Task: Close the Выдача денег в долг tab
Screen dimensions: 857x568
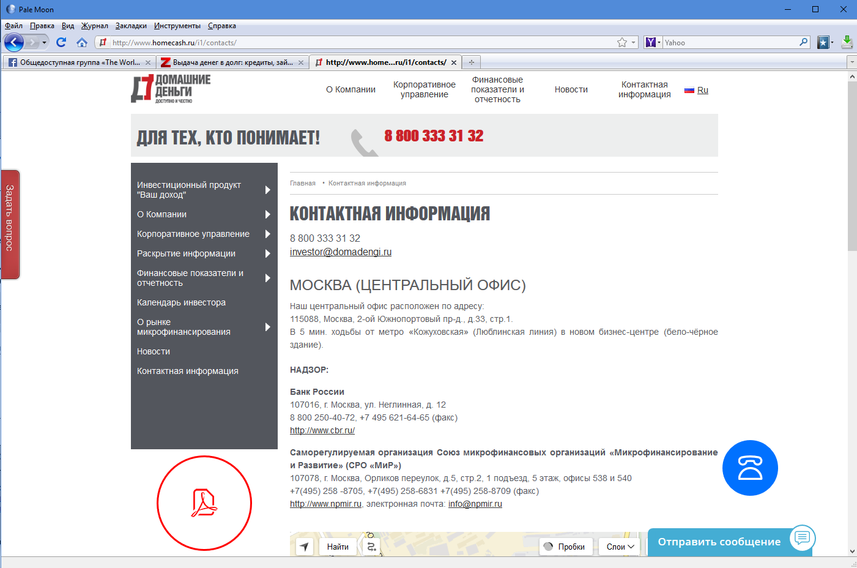Action: coord(300,62)
